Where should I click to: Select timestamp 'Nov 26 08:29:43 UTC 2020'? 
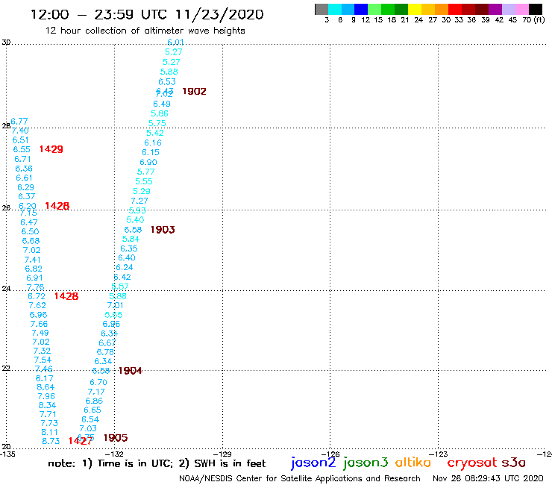pyautogui.click(x=488, y=478)
